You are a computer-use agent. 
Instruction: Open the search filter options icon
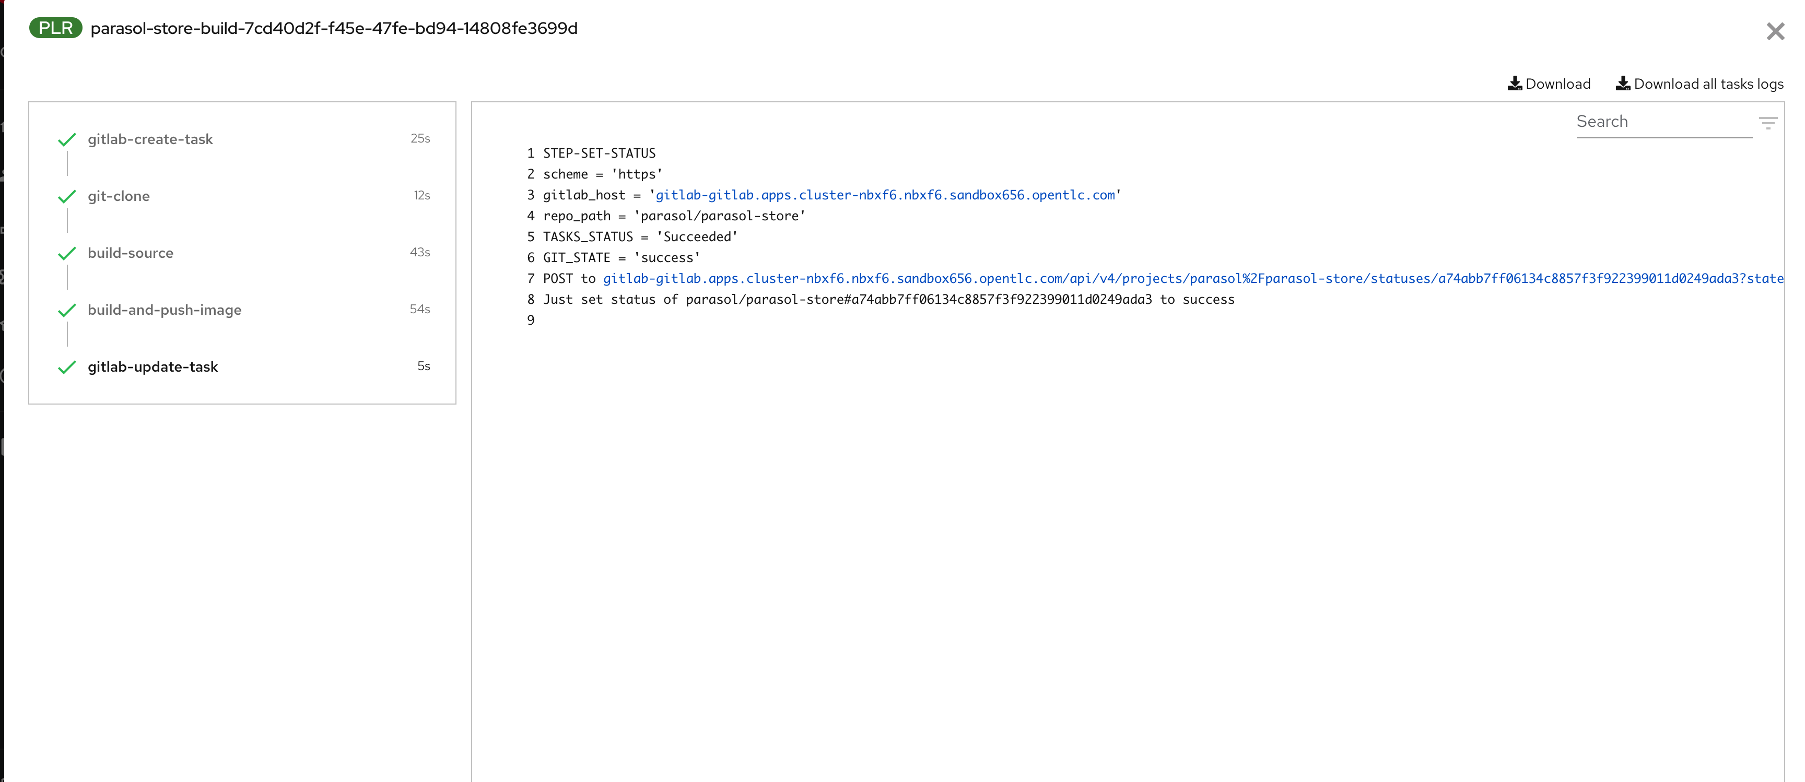[1768, 123]
